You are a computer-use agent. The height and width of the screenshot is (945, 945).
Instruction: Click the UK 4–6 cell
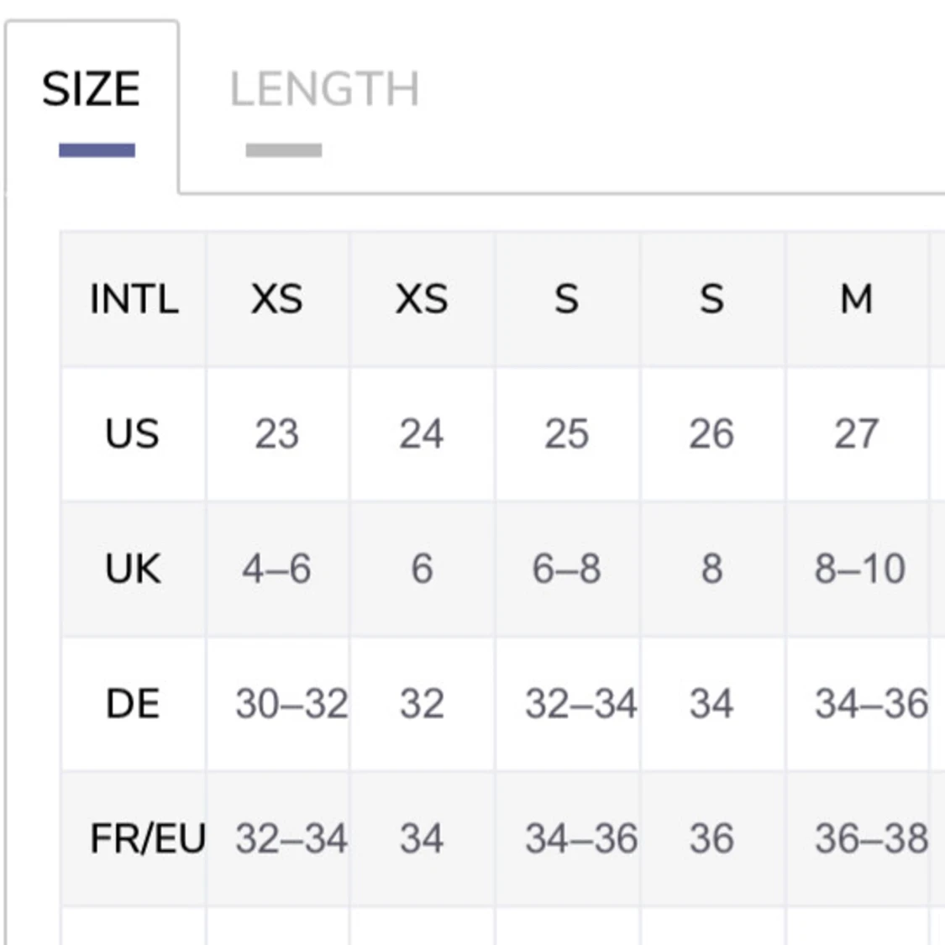[277, 569]
